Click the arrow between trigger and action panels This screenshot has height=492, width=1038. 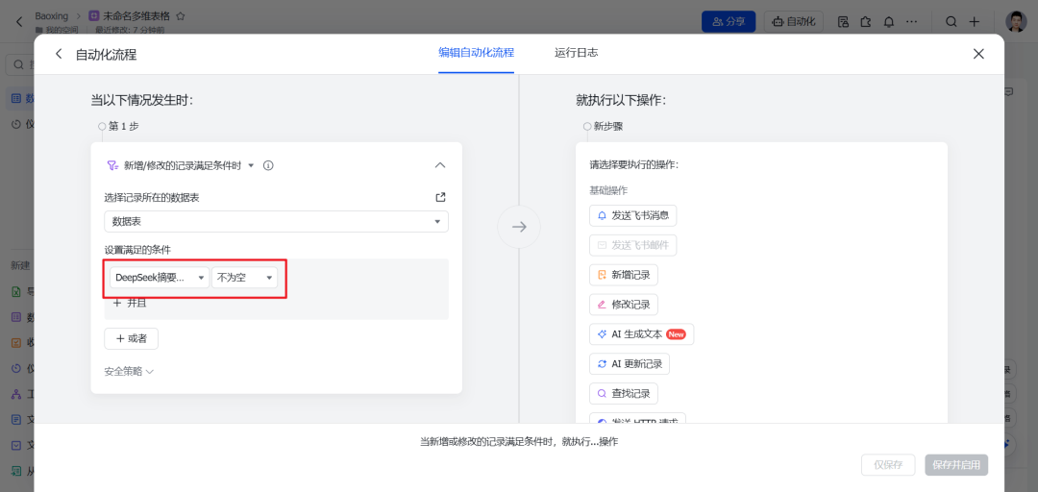pyautogui.click(x=519, y=227)
